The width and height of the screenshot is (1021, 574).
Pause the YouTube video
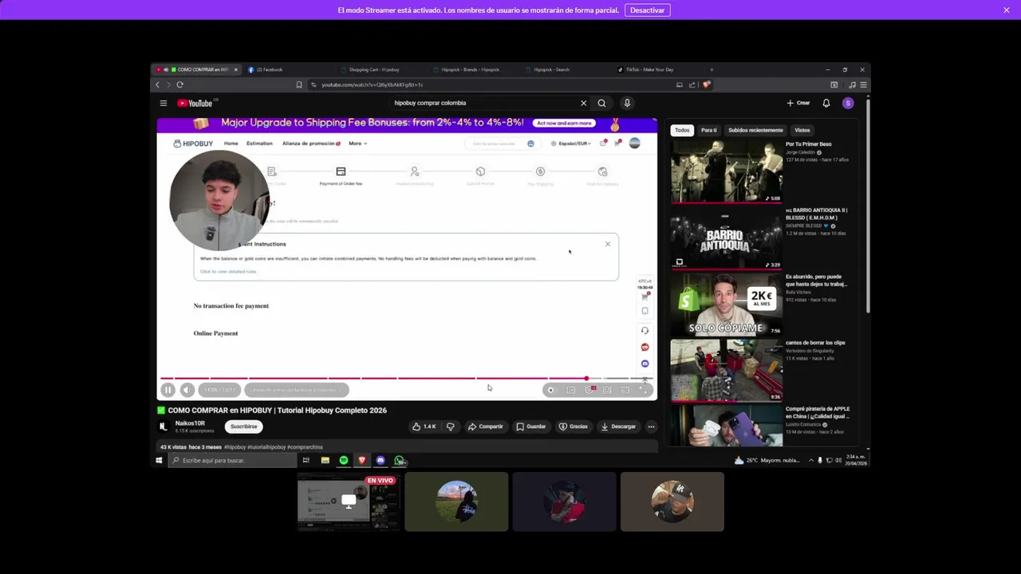pyautogui.click(x=168, y=390)
